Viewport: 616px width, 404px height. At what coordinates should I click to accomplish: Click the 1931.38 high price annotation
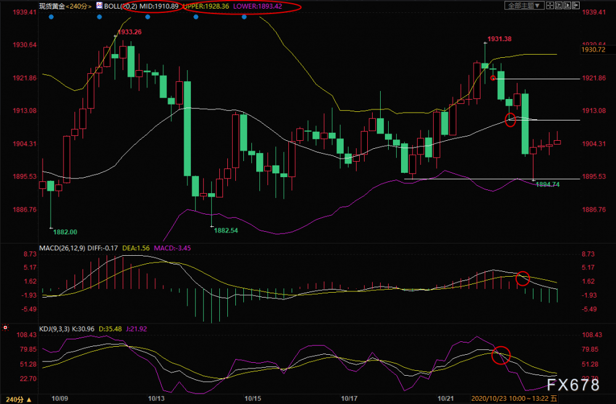tap(500, 39)
